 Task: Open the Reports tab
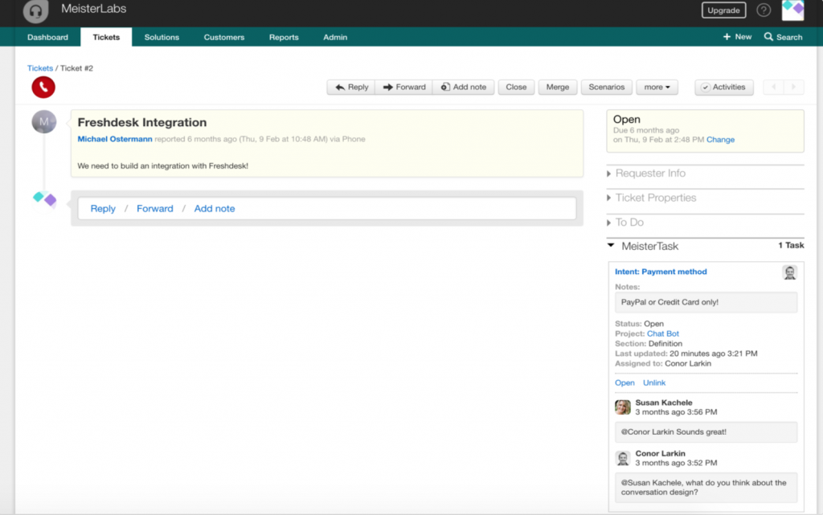click(x=284, y=37)
